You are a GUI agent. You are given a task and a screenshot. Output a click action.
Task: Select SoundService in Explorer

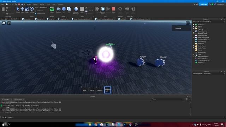click(202, 52)
